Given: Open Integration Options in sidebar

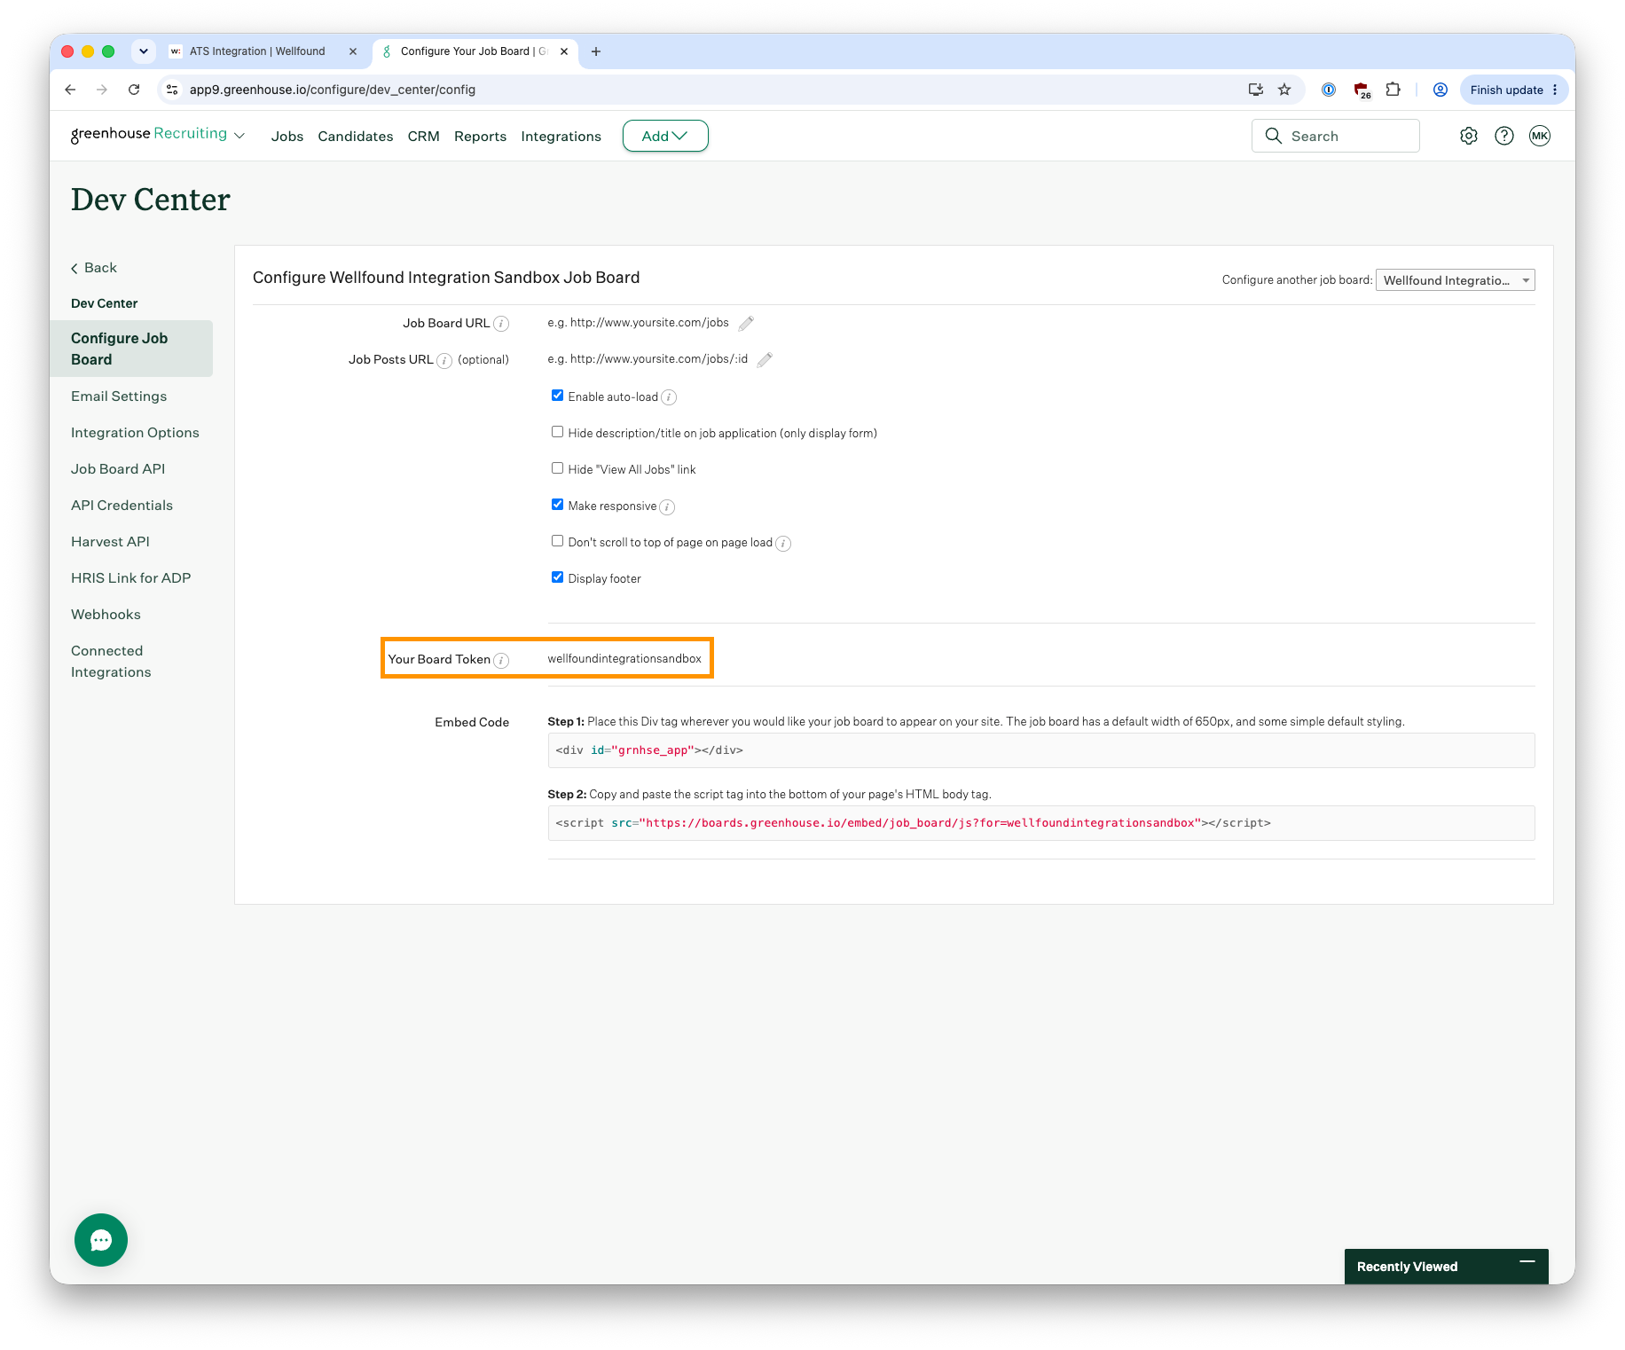Looking at the screenshot, I should [135, 433].
